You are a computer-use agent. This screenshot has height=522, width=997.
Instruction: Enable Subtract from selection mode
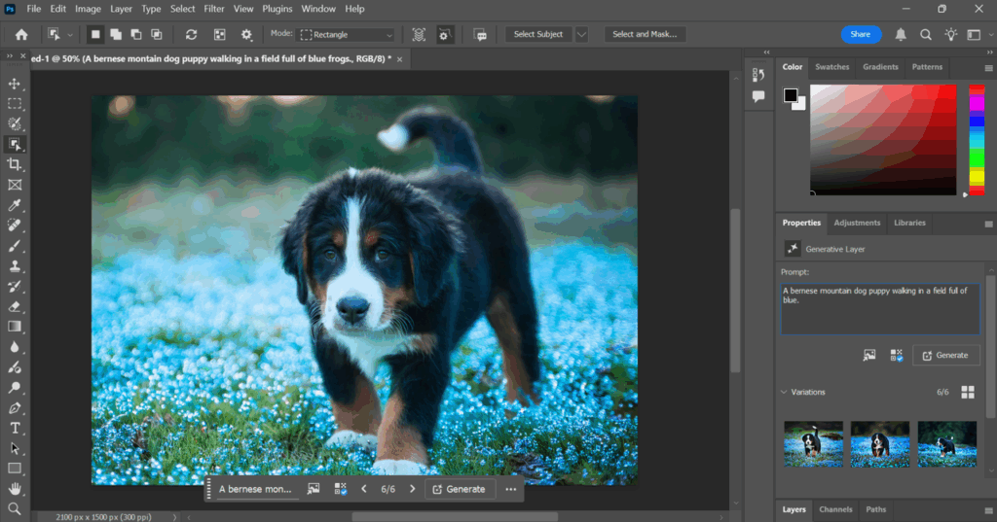pos(136,34)
